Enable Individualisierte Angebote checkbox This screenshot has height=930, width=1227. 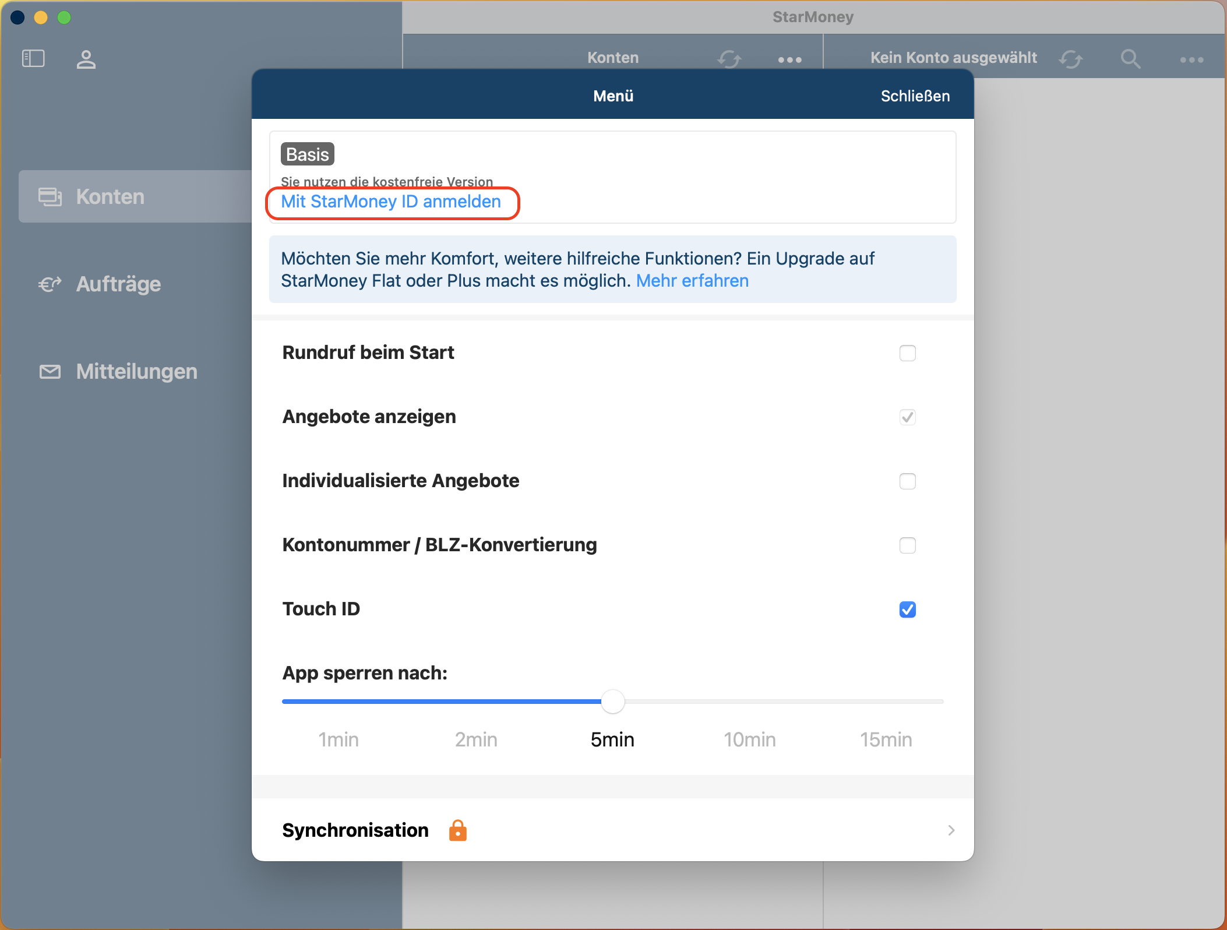point(907,481)
